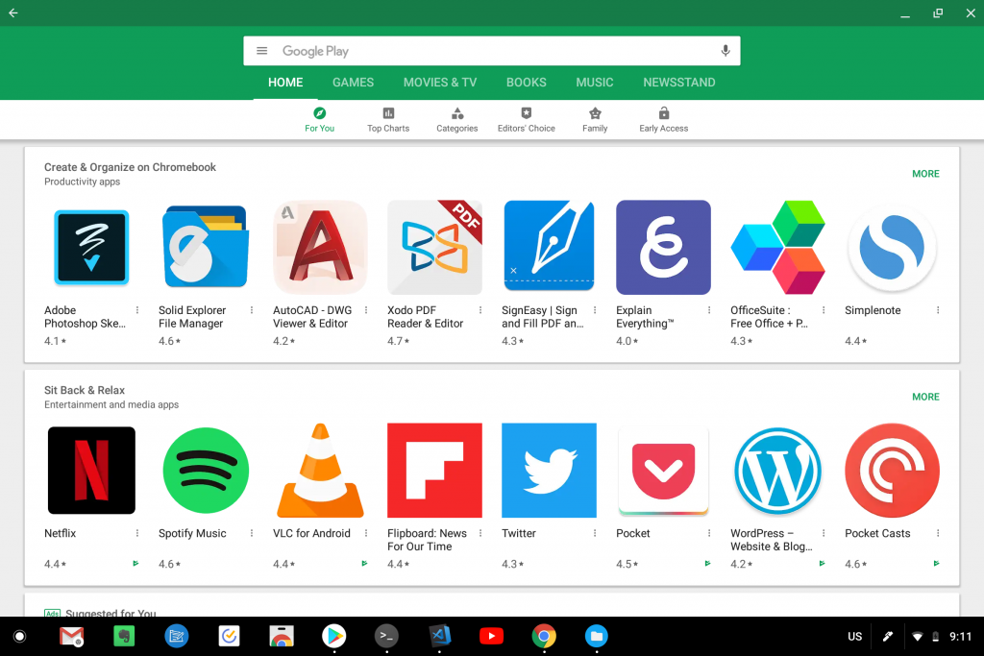
Task: Select the HOME tab
Action: point(285,83)
